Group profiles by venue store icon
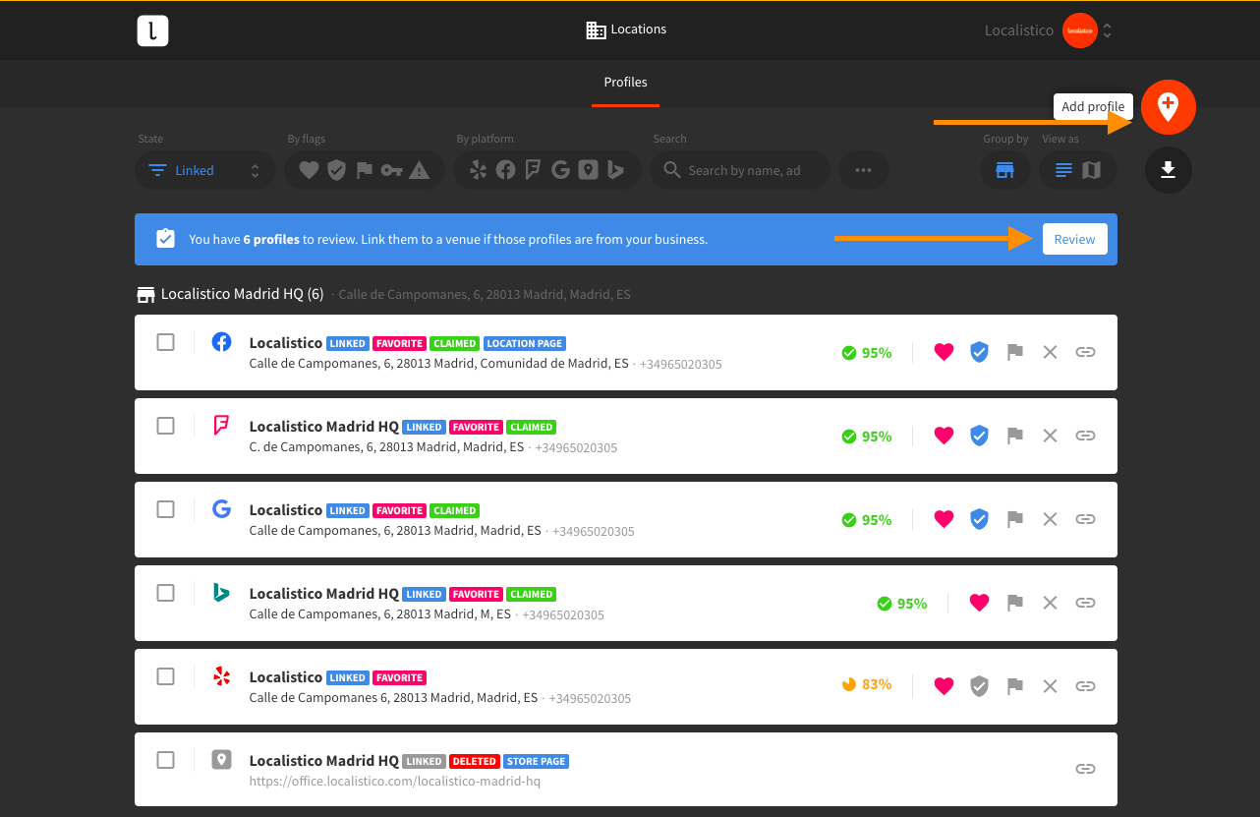Viewport: 1260px width, 817px height. 1004,170
